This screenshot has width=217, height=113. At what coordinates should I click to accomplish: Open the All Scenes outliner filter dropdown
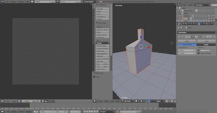click(x=202, y=5)
